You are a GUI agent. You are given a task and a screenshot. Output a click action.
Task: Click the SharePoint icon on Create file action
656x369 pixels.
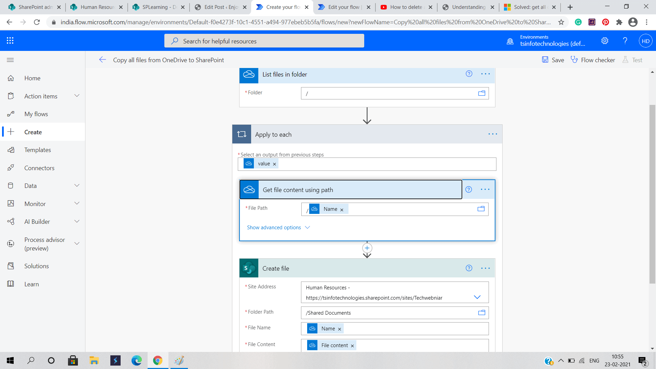(249, 268)
